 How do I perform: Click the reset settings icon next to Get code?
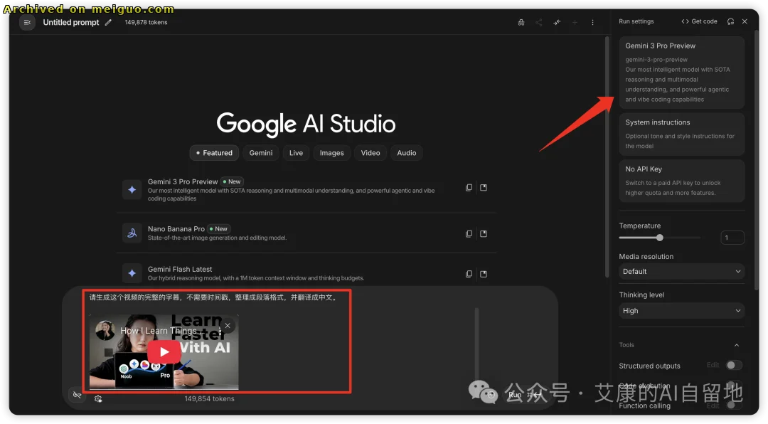(730, 21)
